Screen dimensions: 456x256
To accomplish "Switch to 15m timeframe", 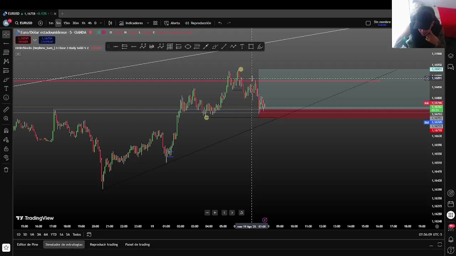I will click(67, 23).
